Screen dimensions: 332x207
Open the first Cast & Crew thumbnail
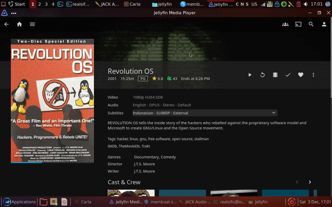131,193
